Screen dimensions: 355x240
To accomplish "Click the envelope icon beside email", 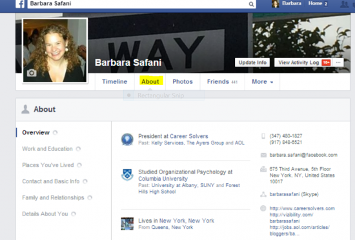I will pos(263,155).
